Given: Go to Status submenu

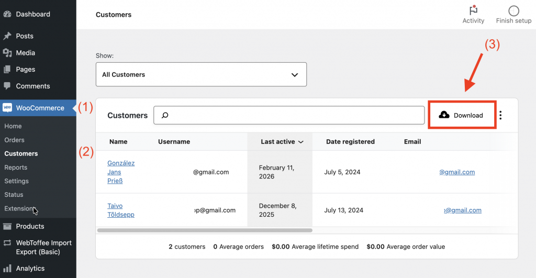Looking at the screenshot, I should [x=14, y=195].
